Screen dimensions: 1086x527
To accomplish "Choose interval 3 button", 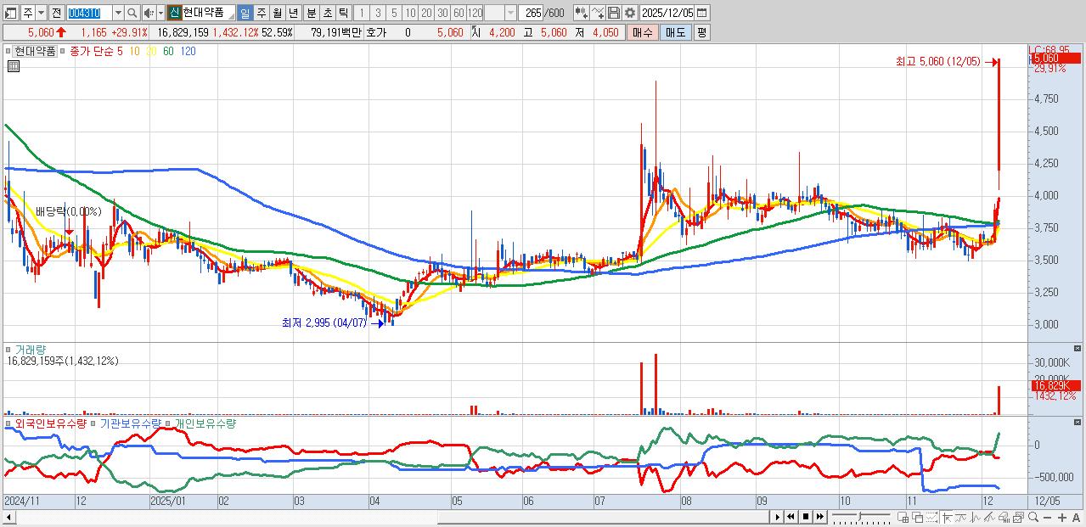I will click(378, 13).
